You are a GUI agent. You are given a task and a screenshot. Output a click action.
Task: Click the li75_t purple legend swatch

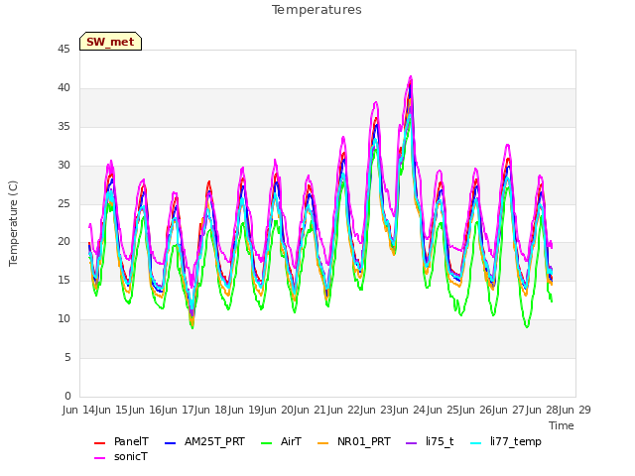click(412, 443)
